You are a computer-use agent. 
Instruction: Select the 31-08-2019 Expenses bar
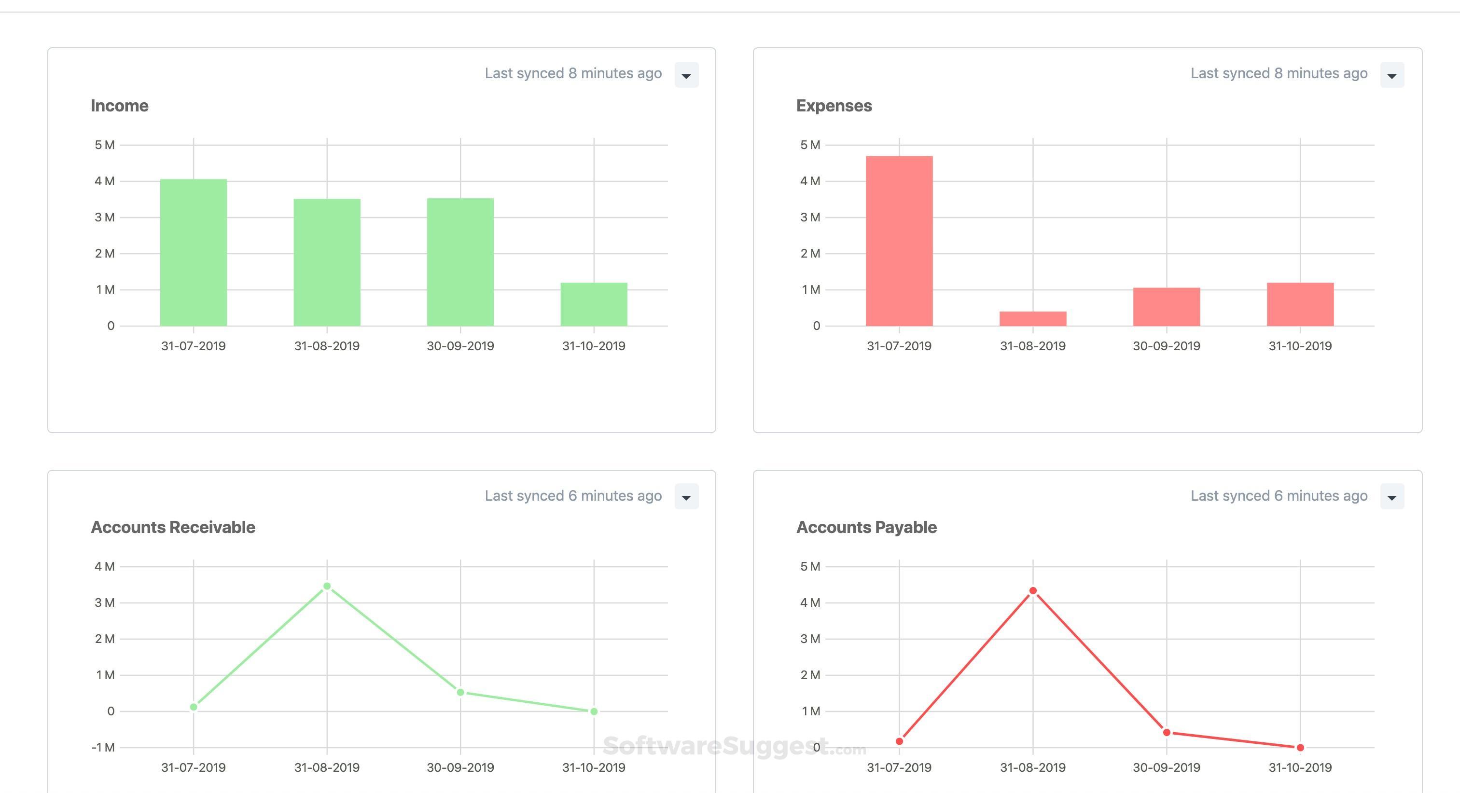coord(1033,319)
